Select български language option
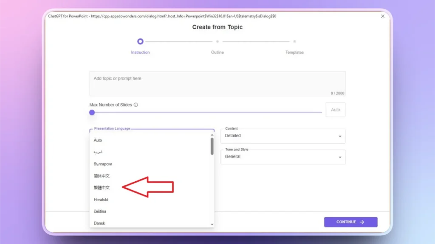The image size is (435, 244). pos(103,164)
